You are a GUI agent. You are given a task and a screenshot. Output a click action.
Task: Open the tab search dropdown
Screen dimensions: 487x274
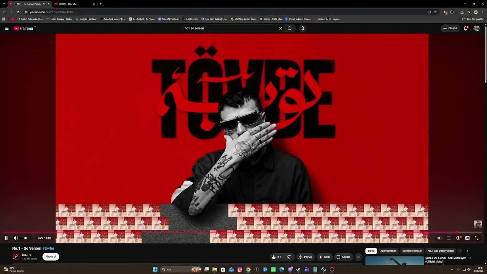click(x=3, y=4)
